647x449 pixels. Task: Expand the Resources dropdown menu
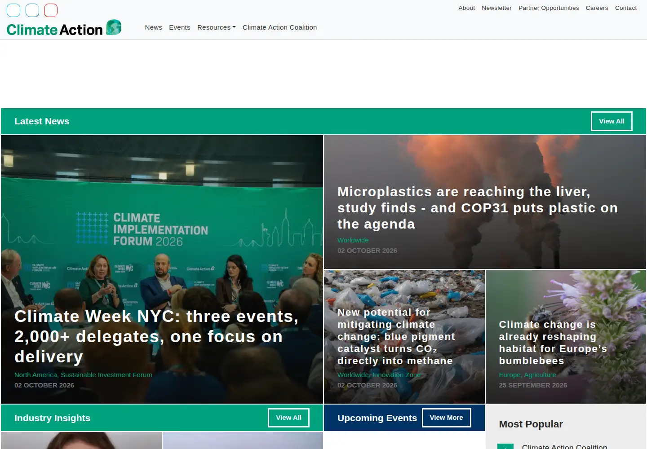(216, 27)
